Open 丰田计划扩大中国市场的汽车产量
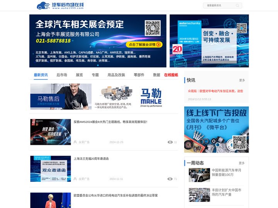278x208 pixels. click(226, 192)
